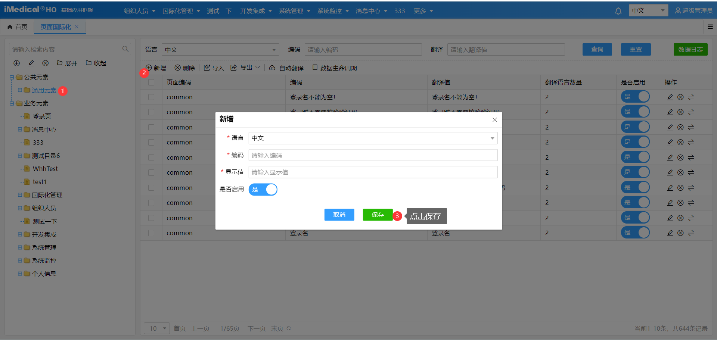Toggle 是否启用 switch for last row 登录名
The height and width of the screenshot is (340, 717).
(635, 233)
